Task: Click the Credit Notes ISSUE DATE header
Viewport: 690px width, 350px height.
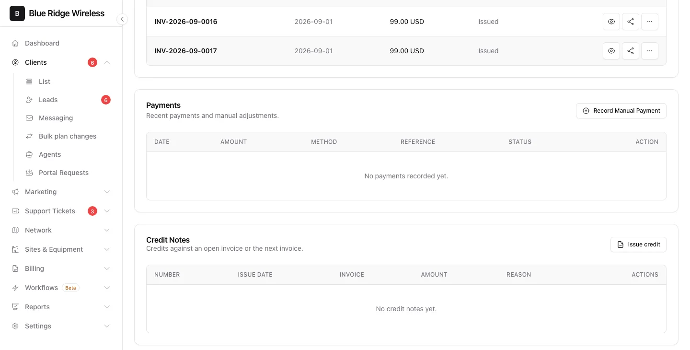Action: (x=255, y=275)
